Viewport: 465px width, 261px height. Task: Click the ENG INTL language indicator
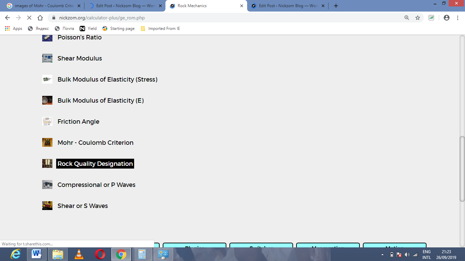coord(427,255)
